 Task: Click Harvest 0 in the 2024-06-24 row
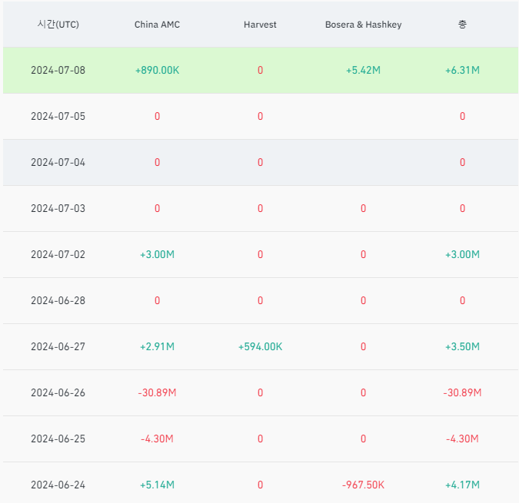(260, 485)
